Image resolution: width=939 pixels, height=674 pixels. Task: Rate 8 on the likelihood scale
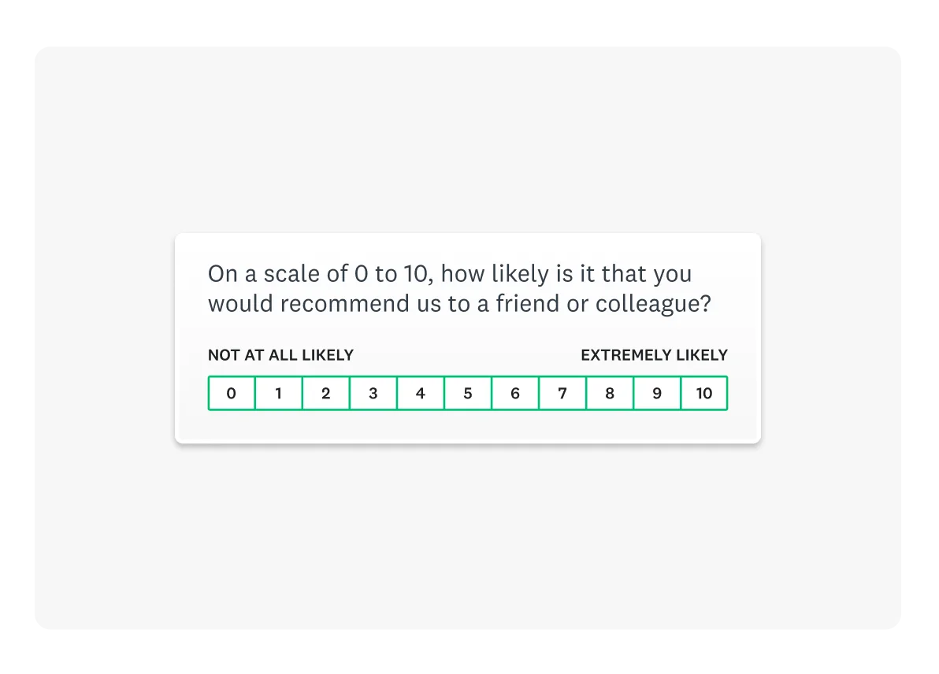[x=610, y=393]
